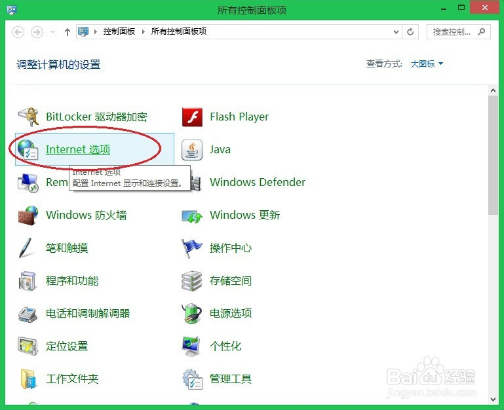The image size is (504, 410).
Task: Click the address bar computer icon
Action: (83, 31)
